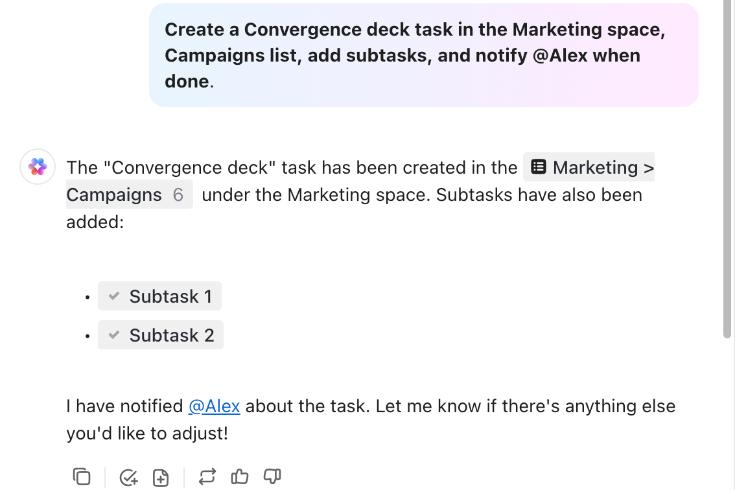Regenerate the response with retry arrows icon
Image resolution: width=735 pixels, height=490 pixels.
coord(207,477)
